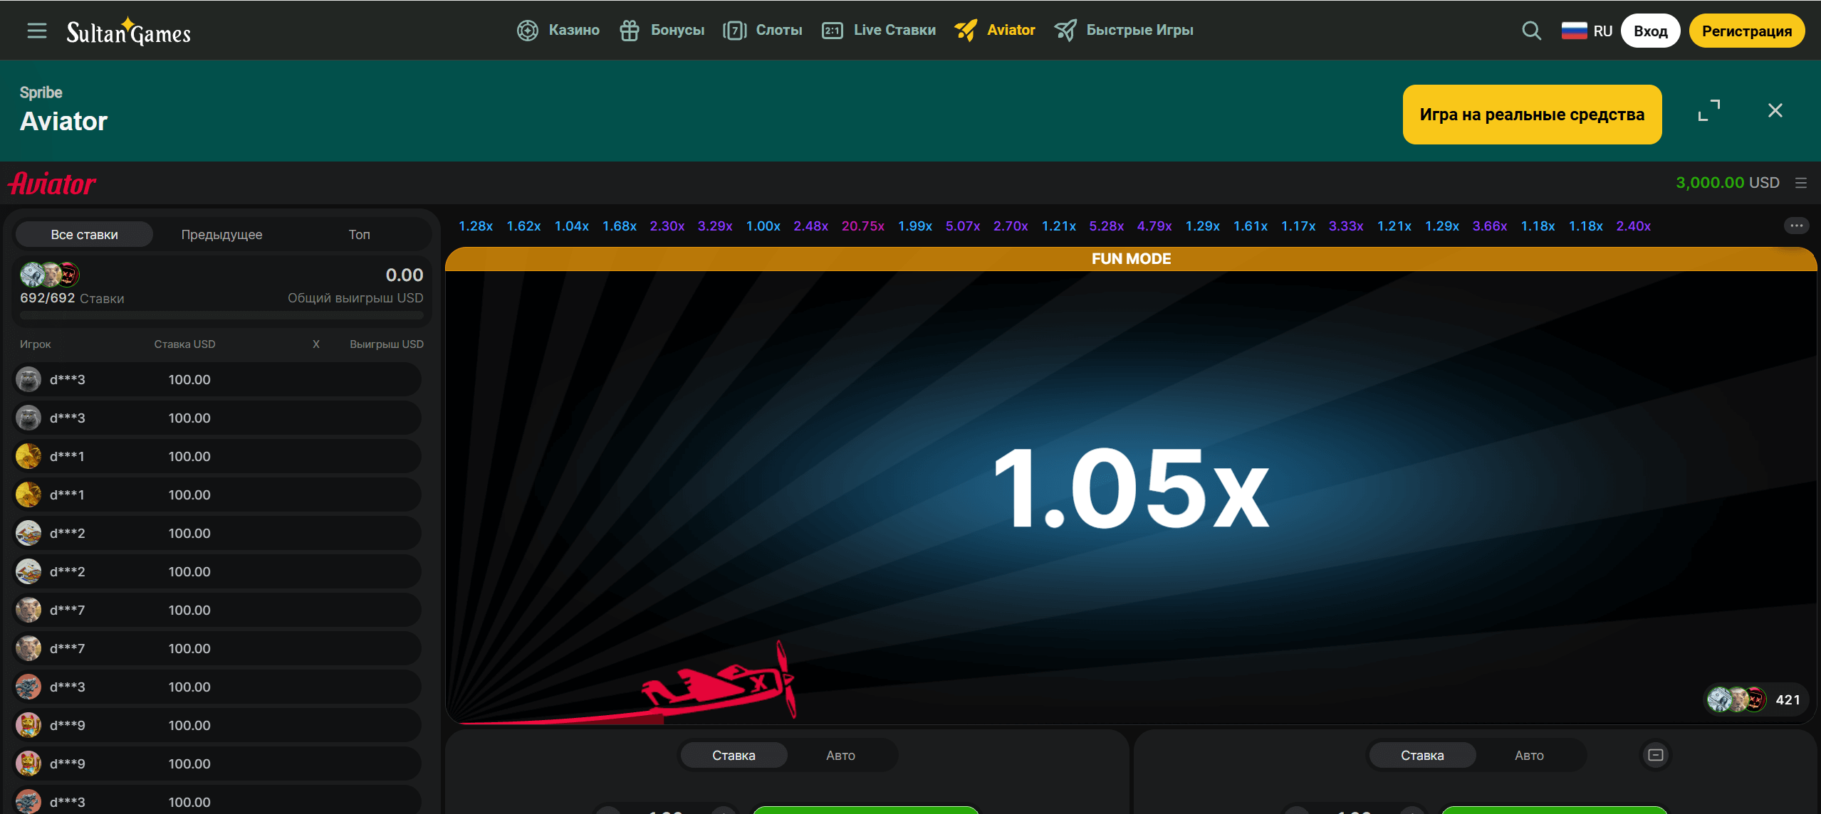Click the Spribe provider label
Image resolution: width=1821 pixels, height=814 pixels.
pos(41,92)
